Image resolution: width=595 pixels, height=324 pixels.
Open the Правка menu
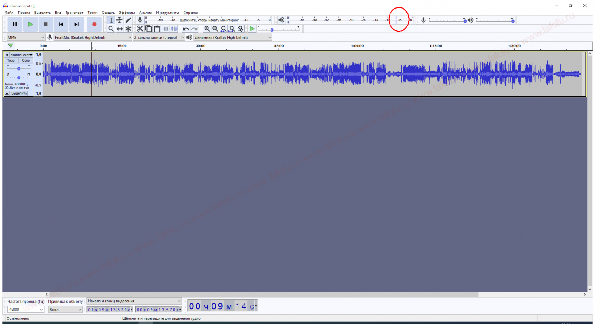24,13
